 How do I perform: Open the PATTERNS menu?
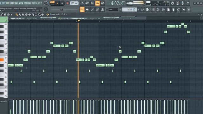pos(14,3)
